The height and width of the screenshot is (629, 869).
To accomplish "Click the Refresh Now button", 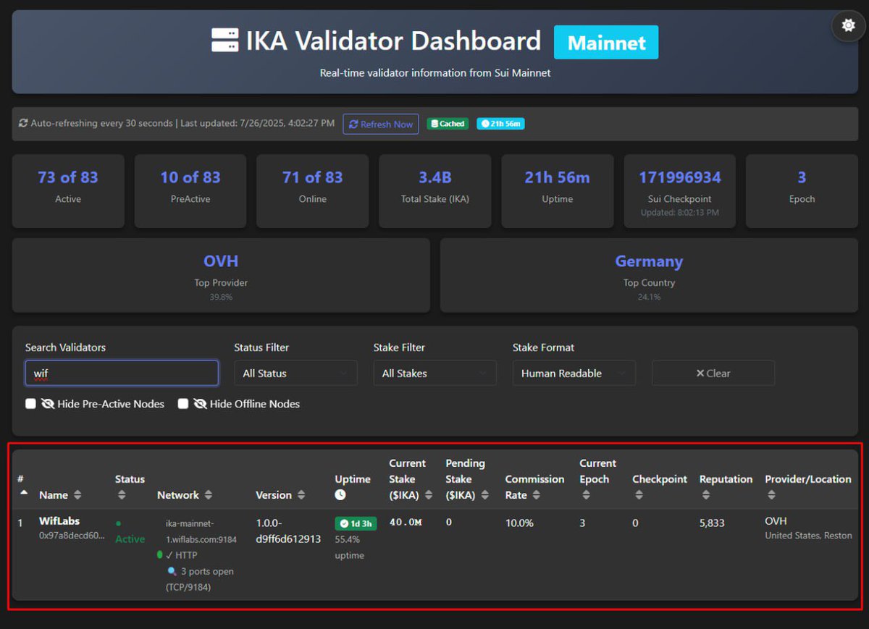I will (x=381, y=124).
